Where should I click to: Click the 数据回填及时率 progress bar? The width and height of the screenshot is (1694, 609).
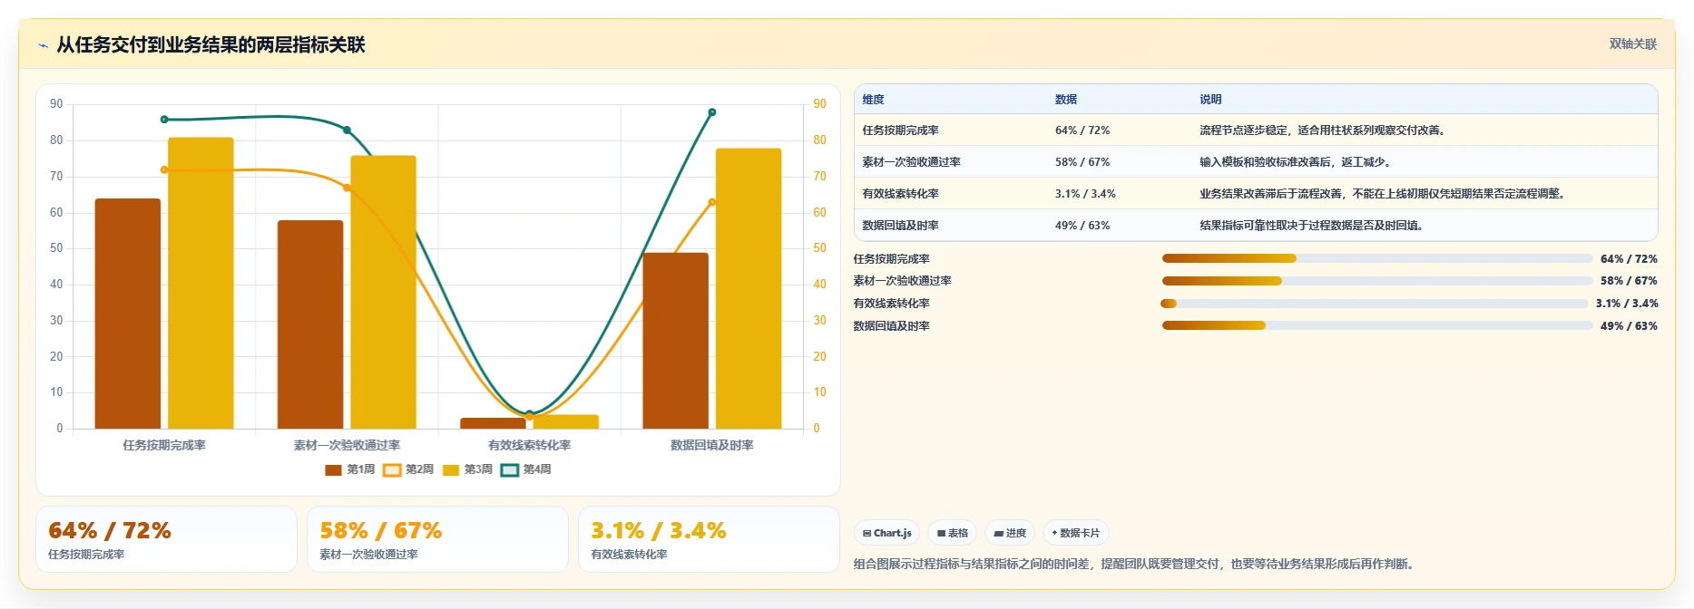(1377, 325)
